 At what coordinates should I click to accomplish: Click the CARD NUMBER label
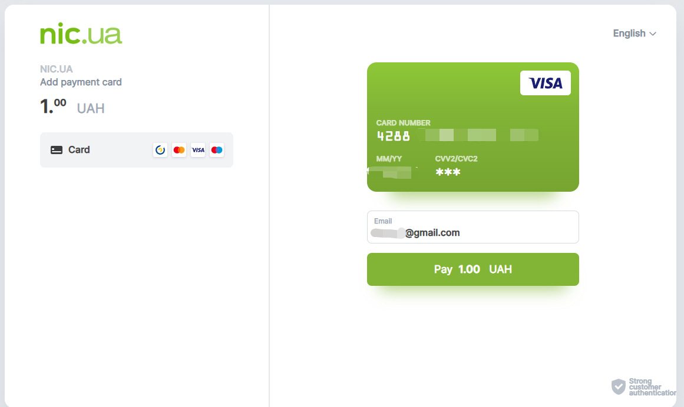click(403, 123)
